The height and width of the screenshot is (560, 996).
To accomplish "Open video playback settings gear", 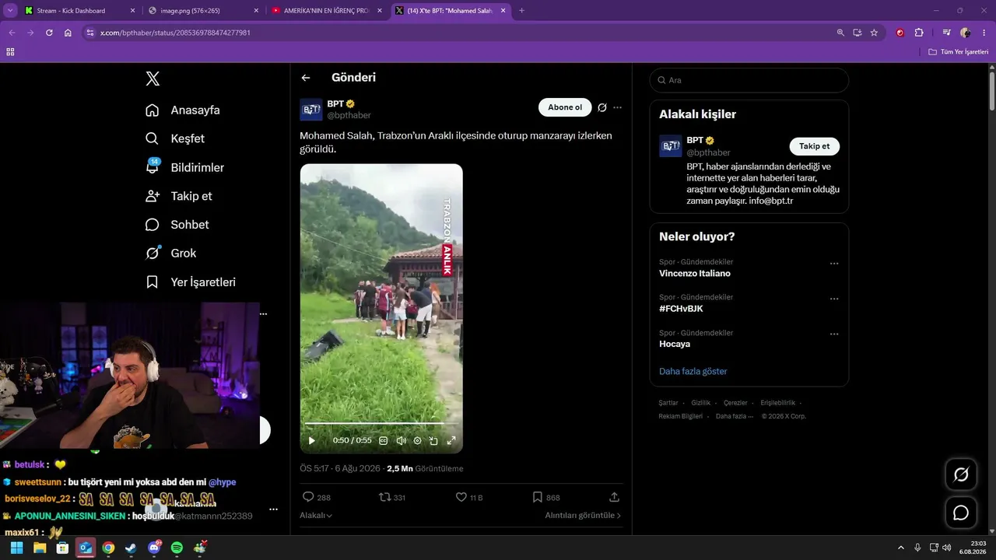I will click(417, 440).
